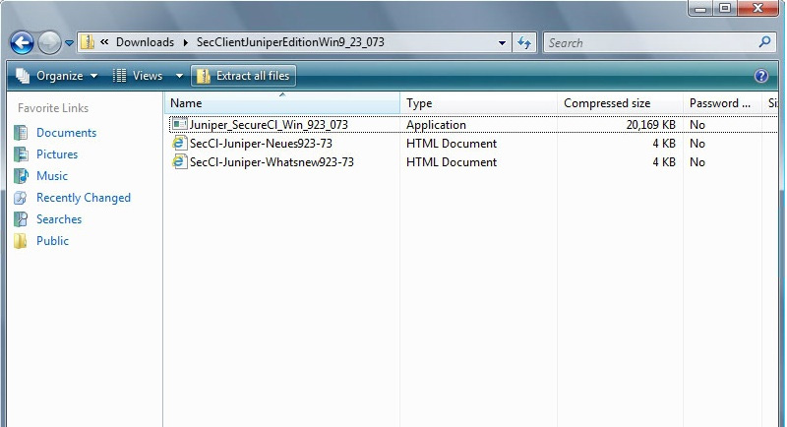Image resolution: width=787 pixels, height=427 pixels.
Task: Click the Searches folder icon
Action: coord(21,218)
